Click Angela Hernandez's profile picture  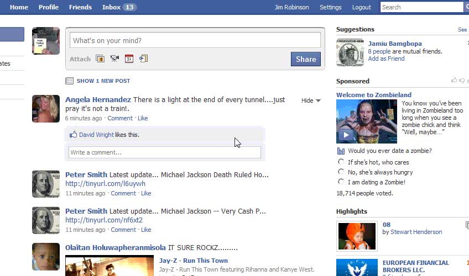(46, 109)
